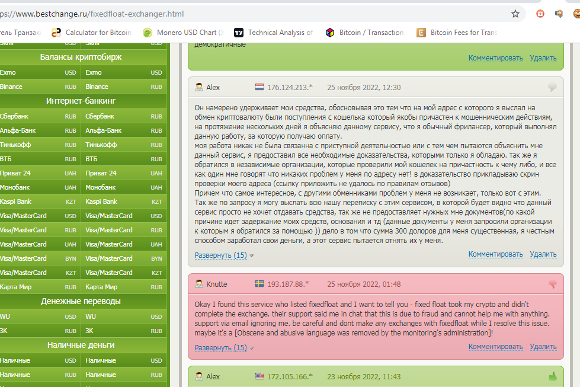Choose Альфа-Банк RUB in the right column
This screenshot has height=387, width=580.
[x=124, y=130]
